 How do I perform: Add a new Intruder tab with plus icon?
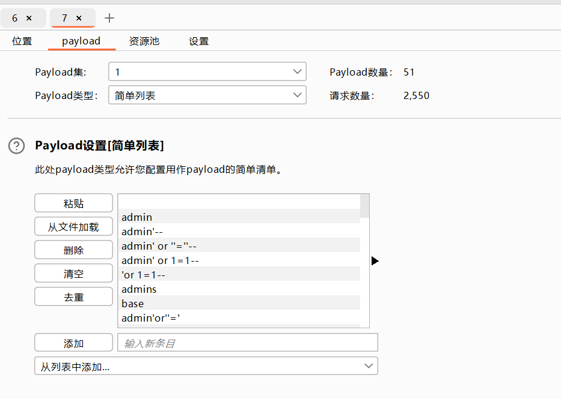click(x=109, y=18)
